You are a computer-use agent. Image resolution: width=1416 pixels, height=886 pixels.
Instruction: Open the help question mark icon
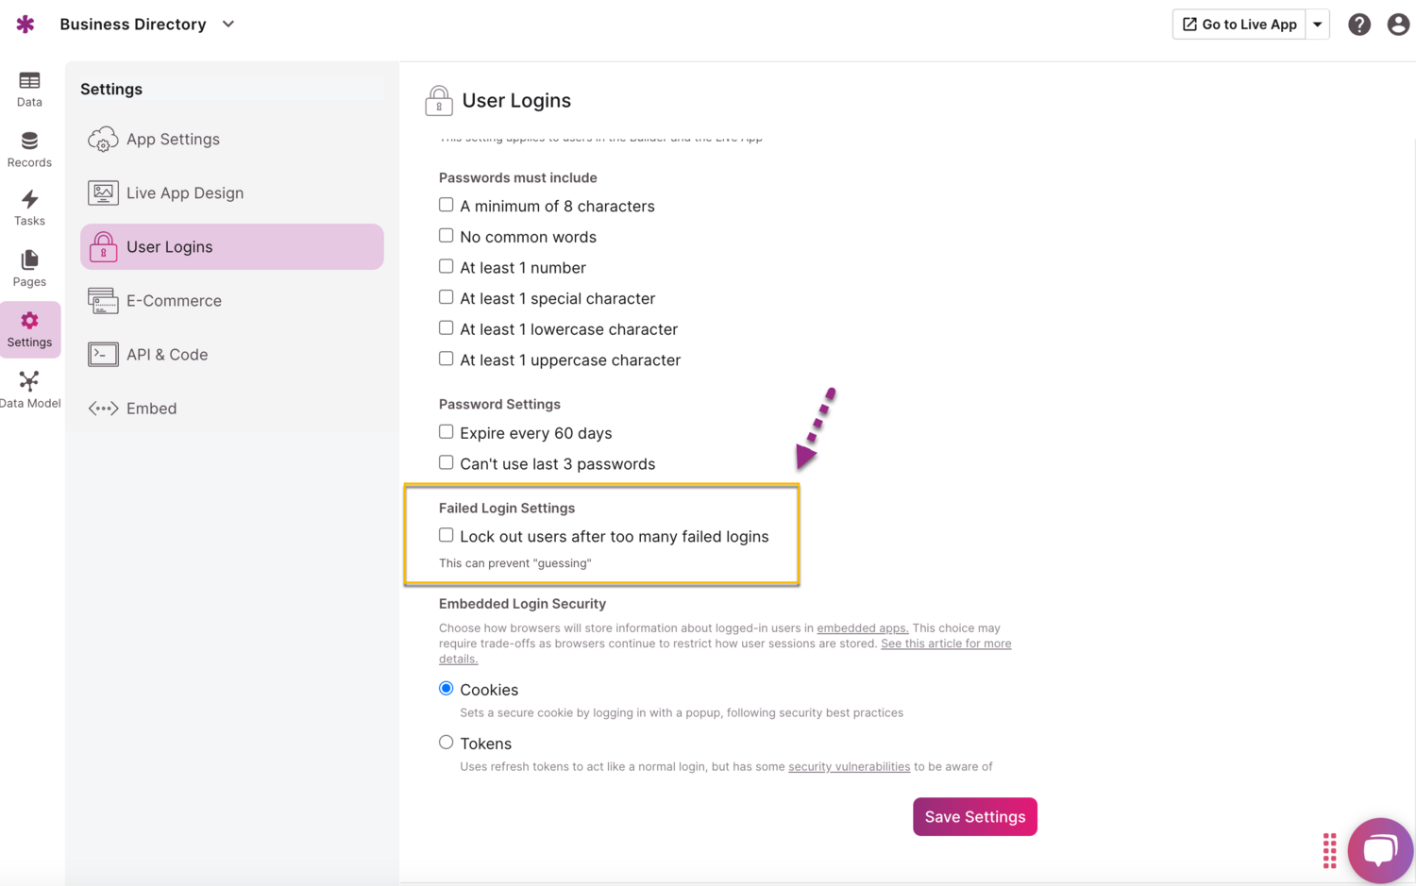[1359, 24]
